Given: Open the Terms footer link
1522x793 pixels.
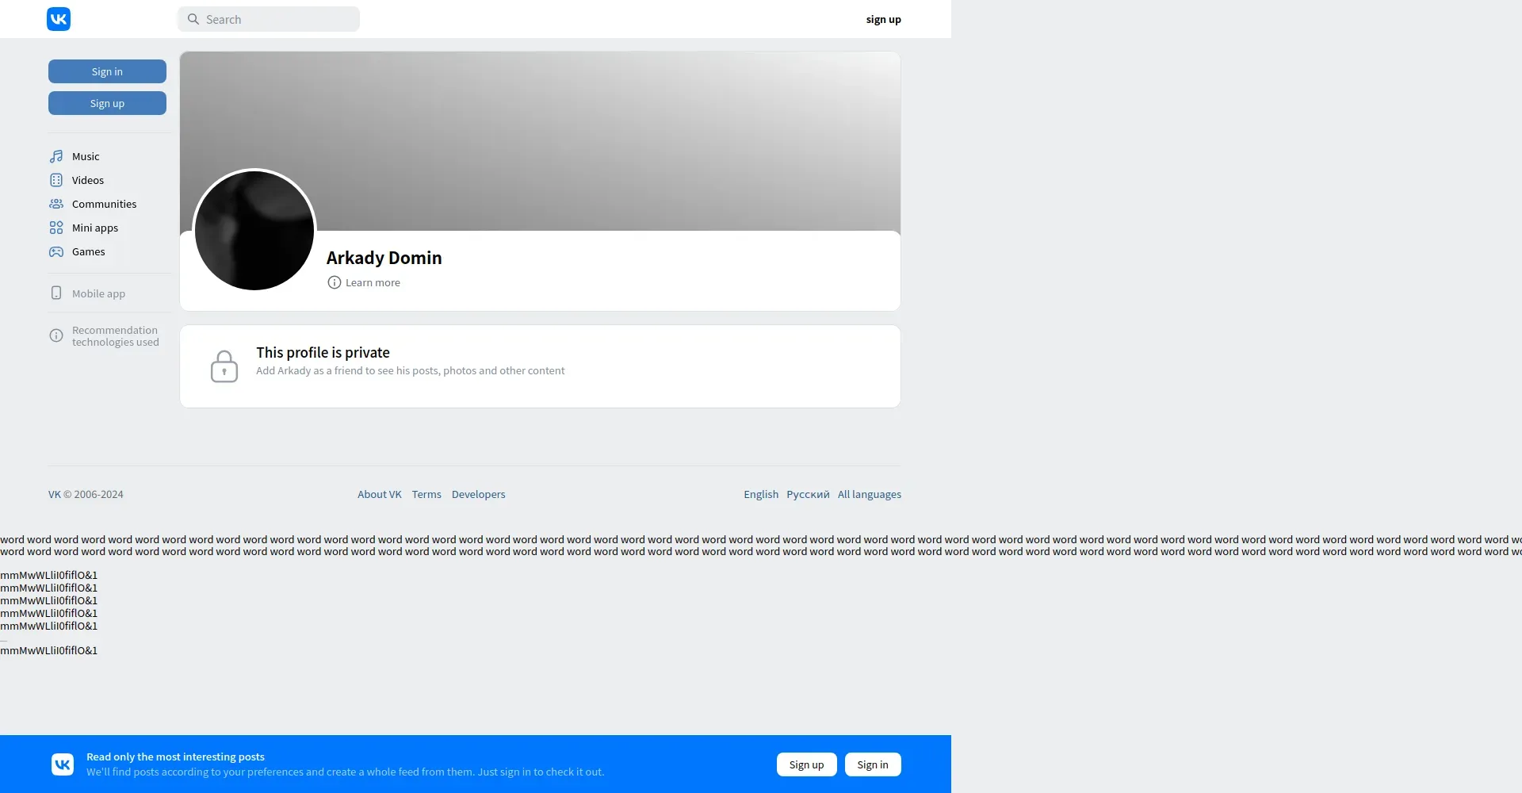Looking at the screenshot, I should (426, 494).
